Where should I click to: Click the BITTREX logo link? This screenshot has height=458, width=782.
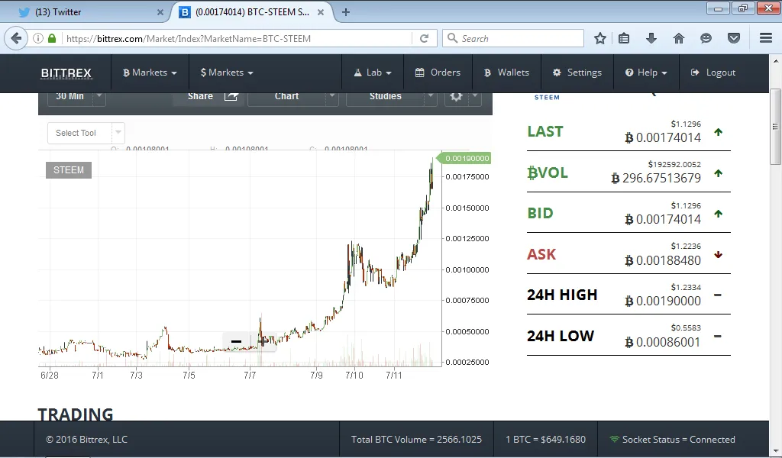tap(66, 73)
